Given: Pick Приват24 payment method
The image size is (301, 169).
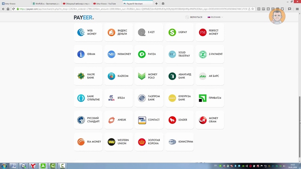Looking at the screenshot, I should (210, 98).
